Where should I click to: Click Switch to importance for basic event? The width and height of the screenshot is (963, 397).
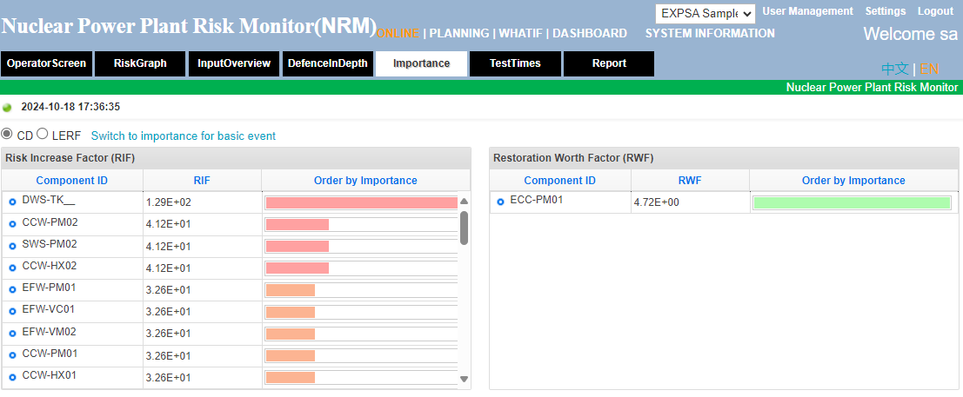[183, 136]
